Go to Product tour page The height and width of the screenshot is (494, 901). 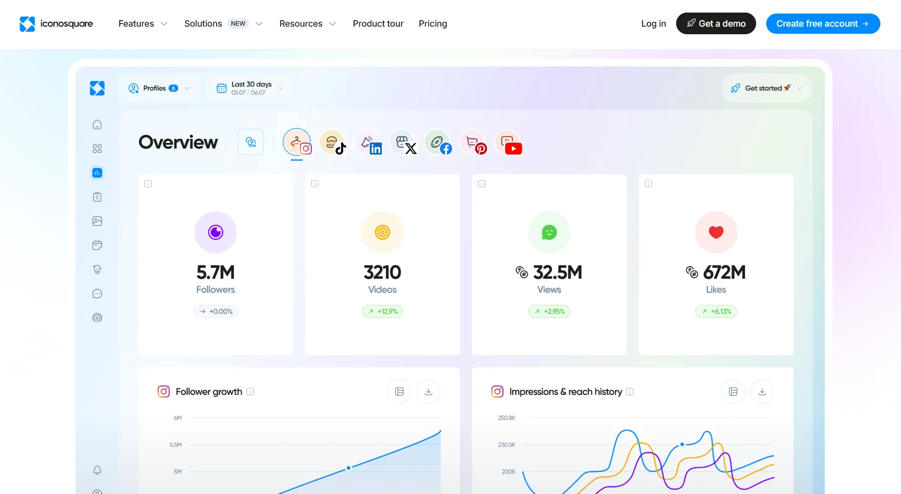pos(378,24)
